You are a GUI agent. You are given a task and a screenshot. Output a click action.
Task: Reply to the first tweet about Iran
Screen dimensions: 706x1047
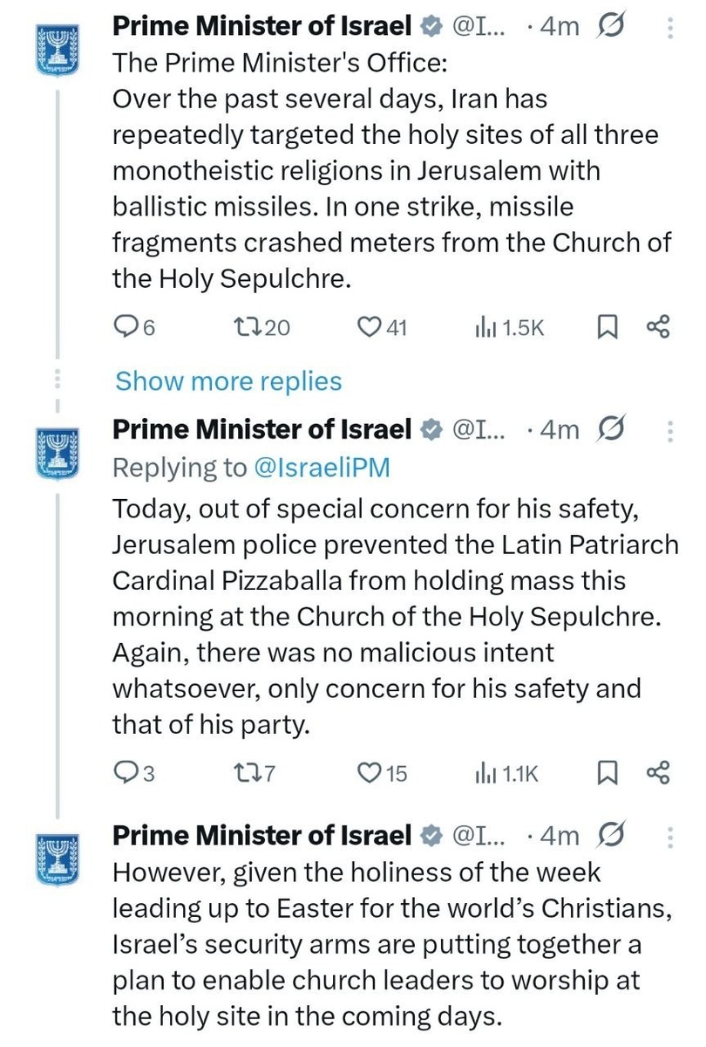126,327
